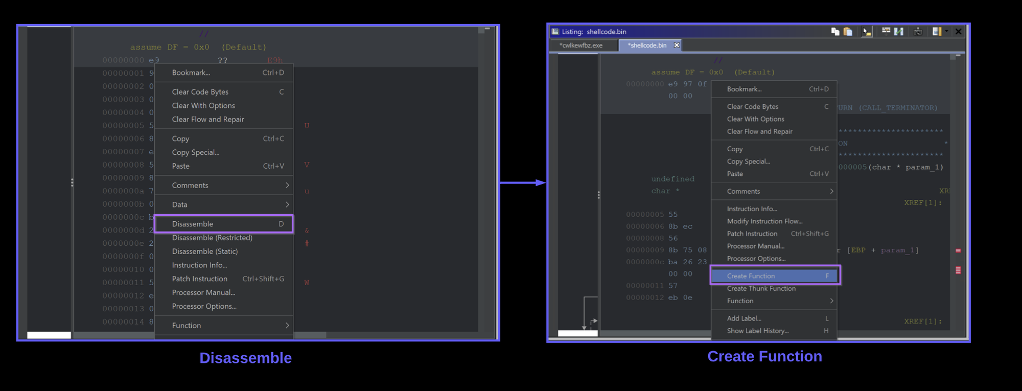1022x391 pixels.
Task: Click address 00000014 in undisassembled listing
Action: pos(123,321)
